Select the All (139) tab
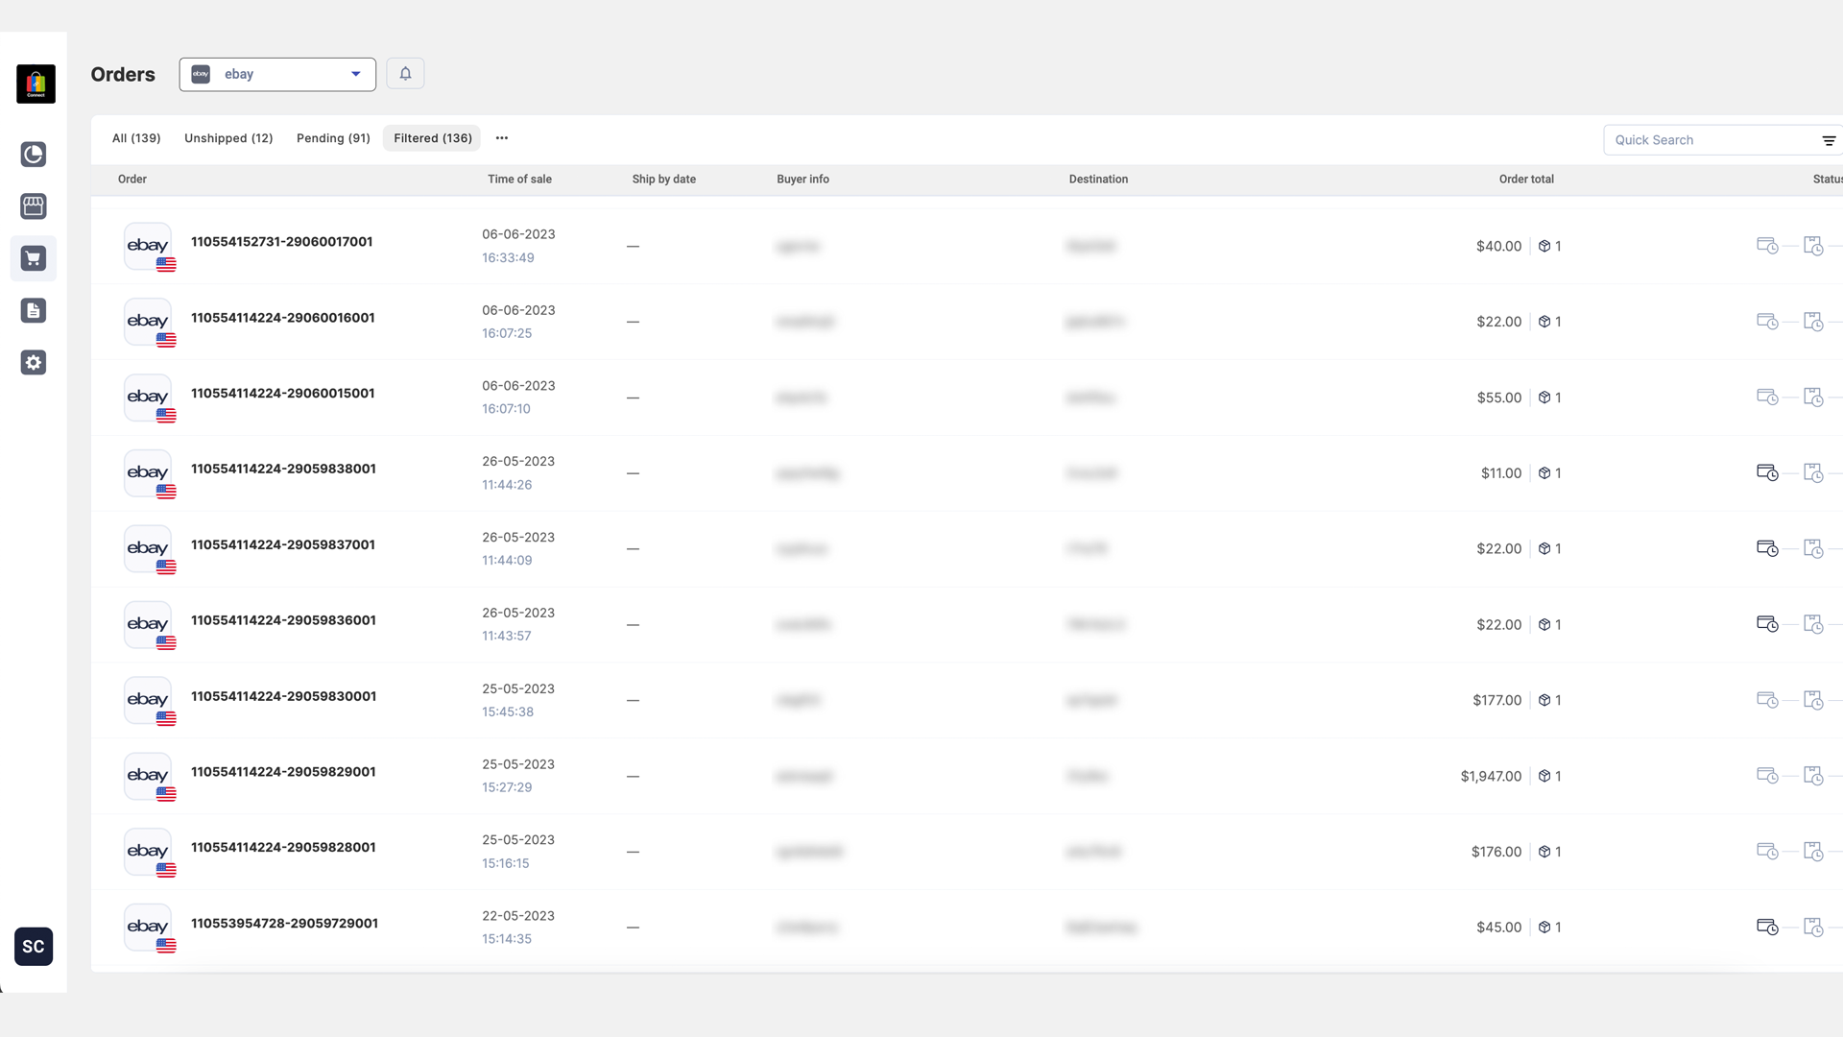The image size is (1843, 1037). (x=136, y=138)
